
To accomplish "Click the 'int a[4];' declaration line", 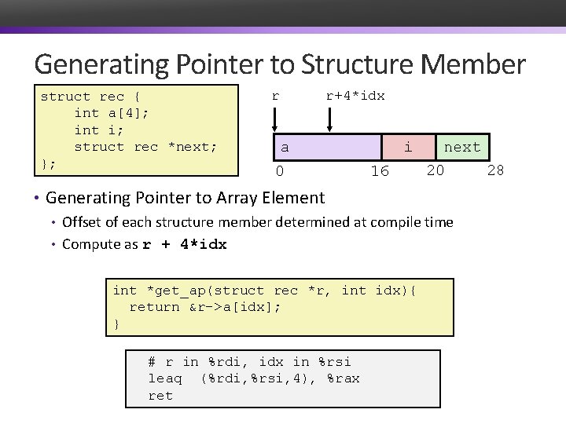I will [111, 113].
